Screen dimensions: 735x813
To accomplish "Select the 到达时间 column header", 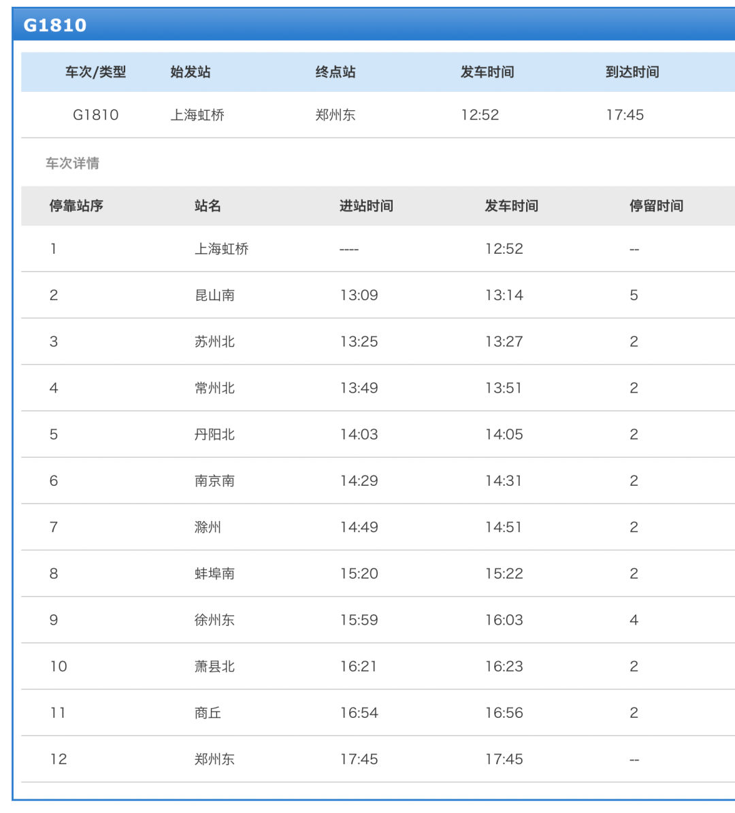I will tap(632, 72).
